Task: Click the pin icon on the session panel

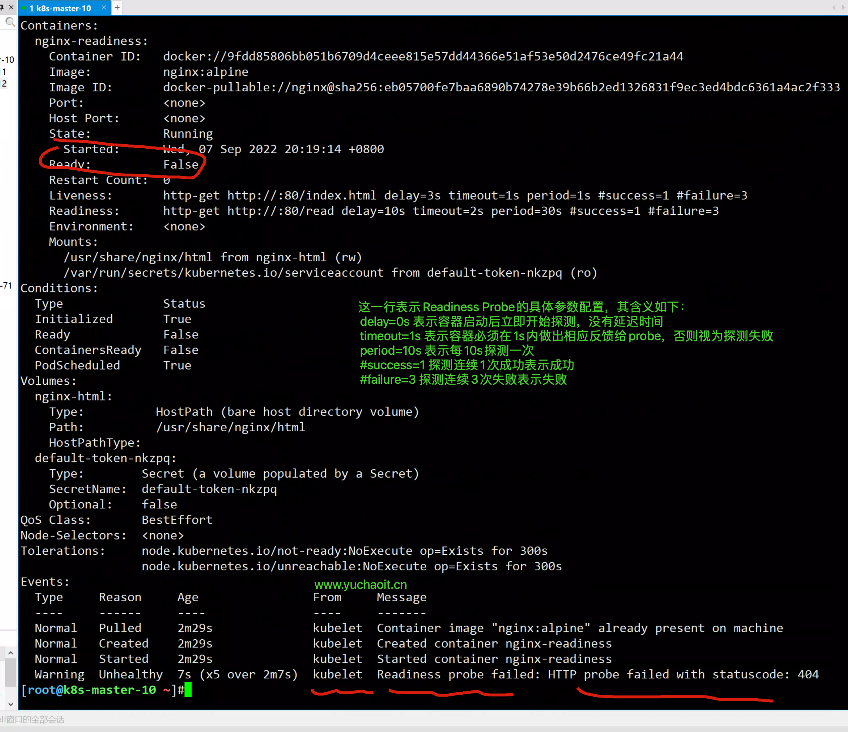Action: click(2, 7)
